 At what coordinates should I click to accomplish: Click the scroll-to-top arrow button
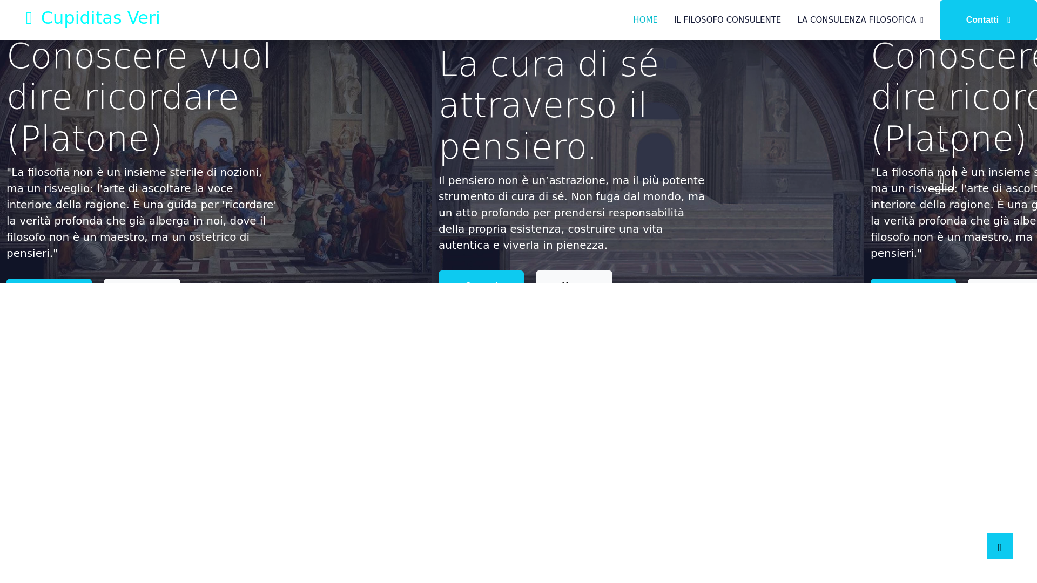tap(999, 546)
